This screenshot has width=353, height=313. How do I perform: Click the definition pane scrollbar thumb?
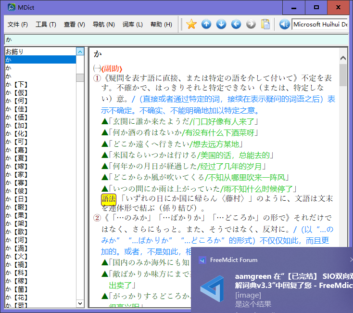343,75
